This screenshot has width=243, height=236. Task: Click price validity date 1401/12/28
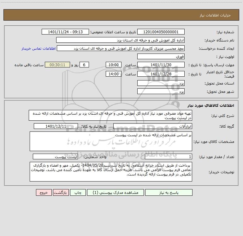point(161,74)
